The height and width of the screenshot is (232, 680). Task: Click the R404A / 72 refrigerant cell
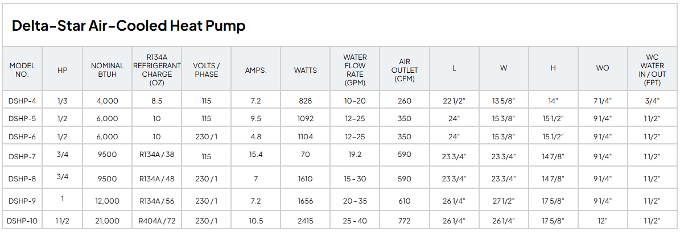pos(156,221)
